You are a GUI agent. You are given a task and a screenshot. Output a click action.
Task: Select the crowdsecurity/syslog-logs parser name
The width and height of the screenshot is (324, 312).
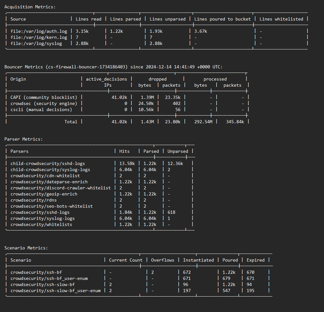point(43,218)
